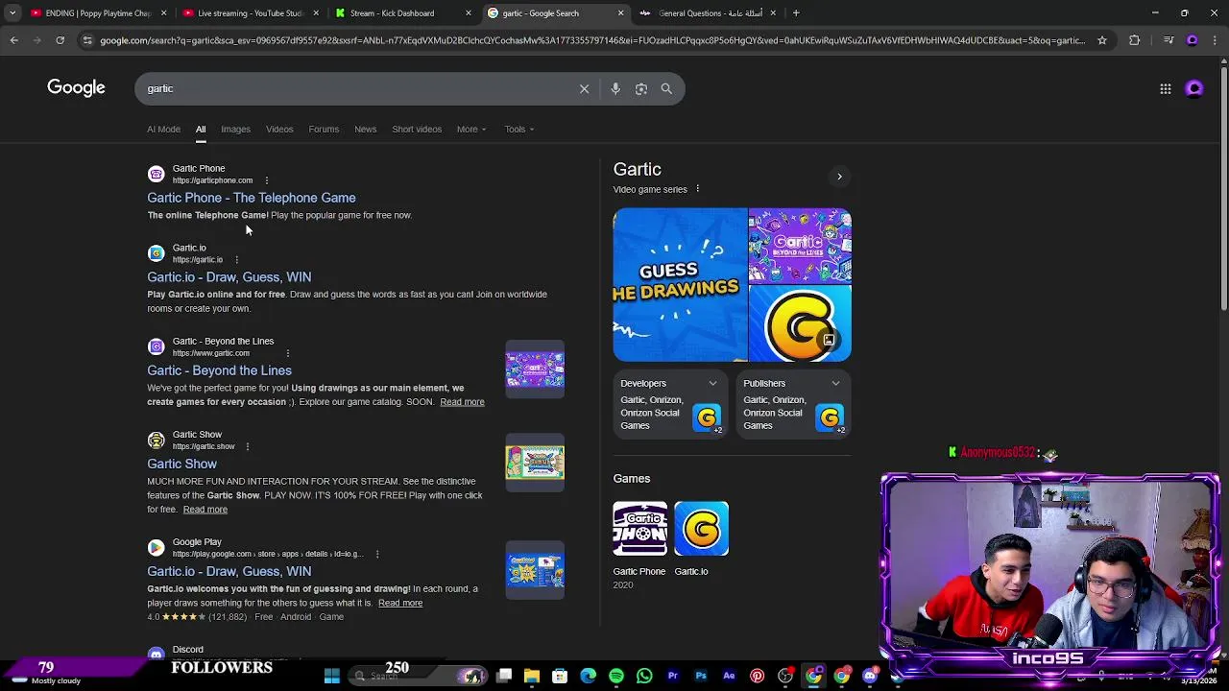Open Gartic.io game thumbnail in Games
This screenshot has width=1229, height=691.
[x=701, y=529]
